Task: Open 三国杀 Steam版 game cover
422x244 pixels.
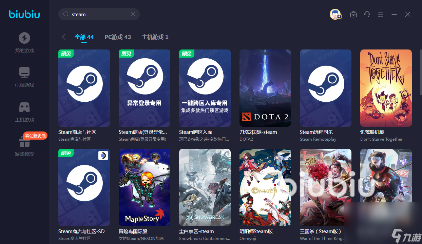Action: [x=326, y=187]
